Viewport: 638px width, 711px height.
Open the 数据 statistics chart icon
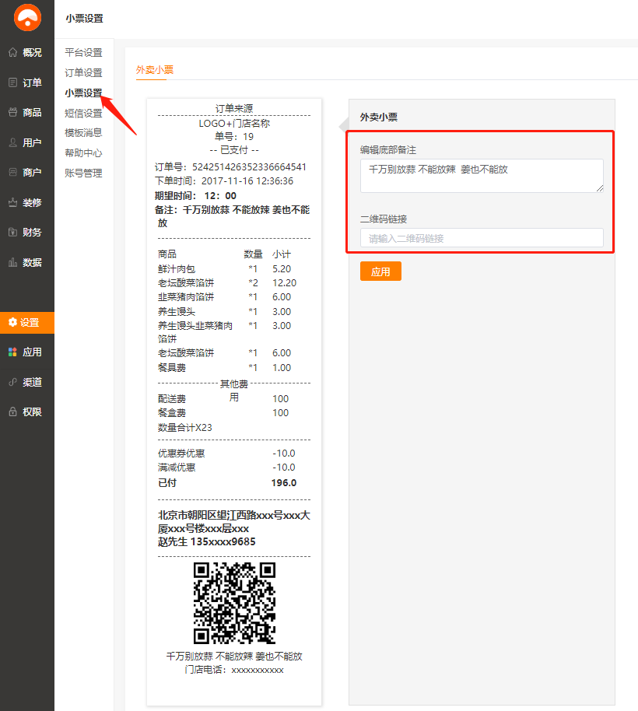click(x=12, y=263)
